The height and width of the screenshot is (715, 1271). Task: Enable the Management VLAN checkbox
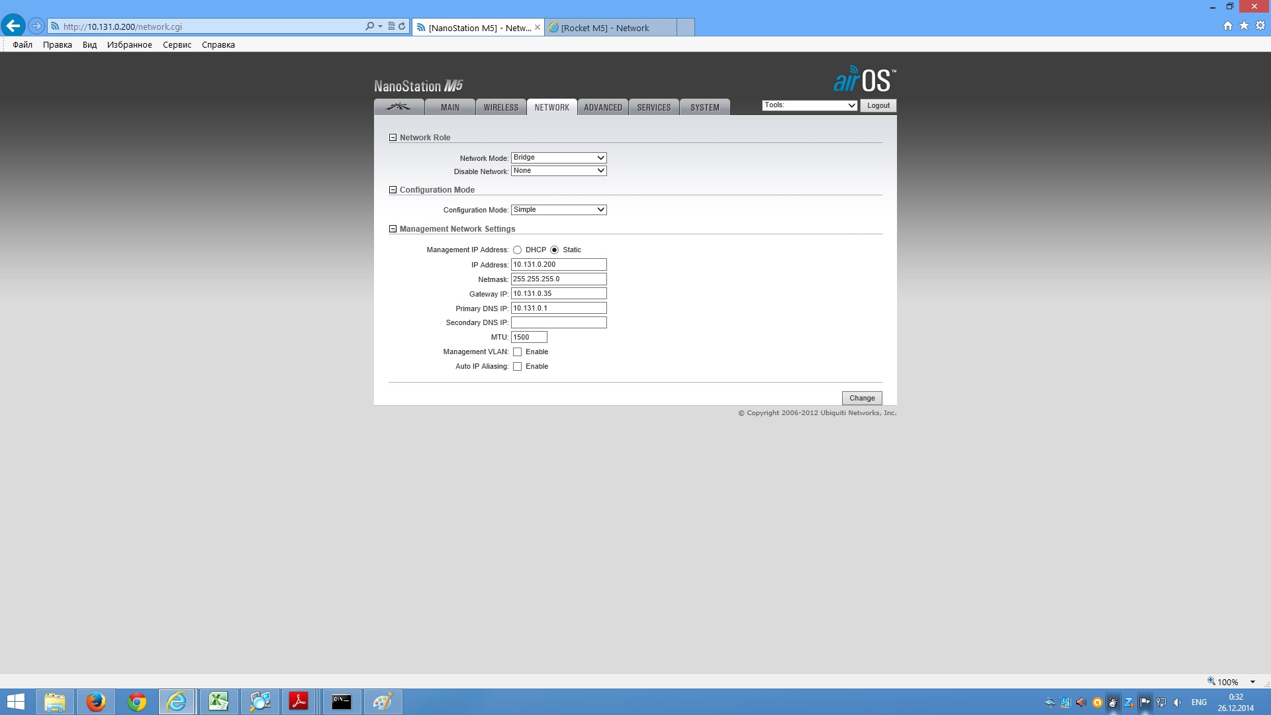[518, 352]
